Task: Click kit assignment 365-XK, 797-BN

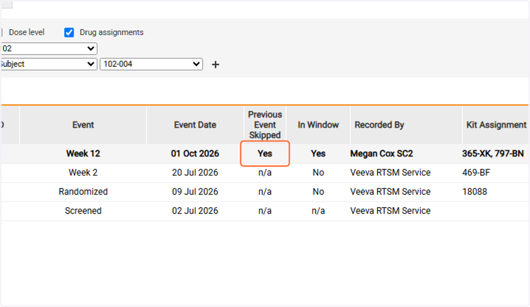Action: [493, 154]
